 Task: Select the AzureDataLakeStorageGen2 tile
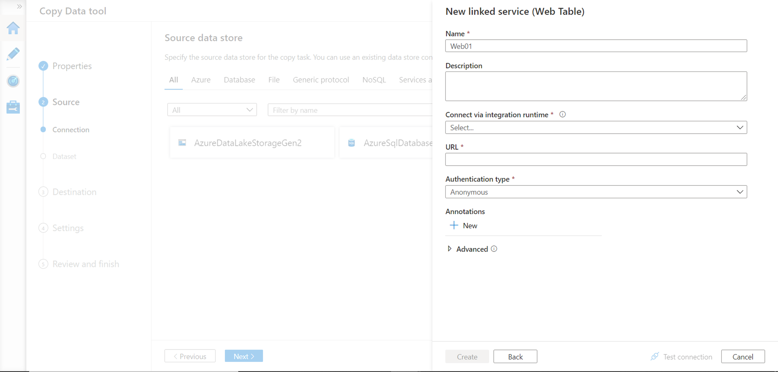click(252, 143)
